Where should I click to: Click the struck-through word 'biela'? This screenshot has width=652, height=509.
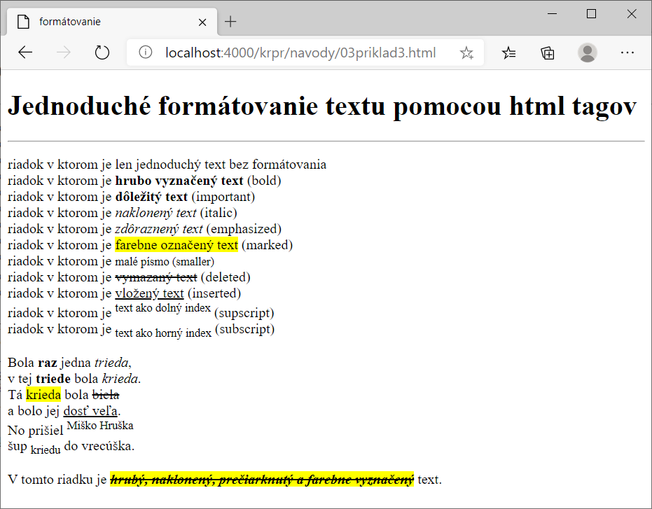[x=106, y=395]
